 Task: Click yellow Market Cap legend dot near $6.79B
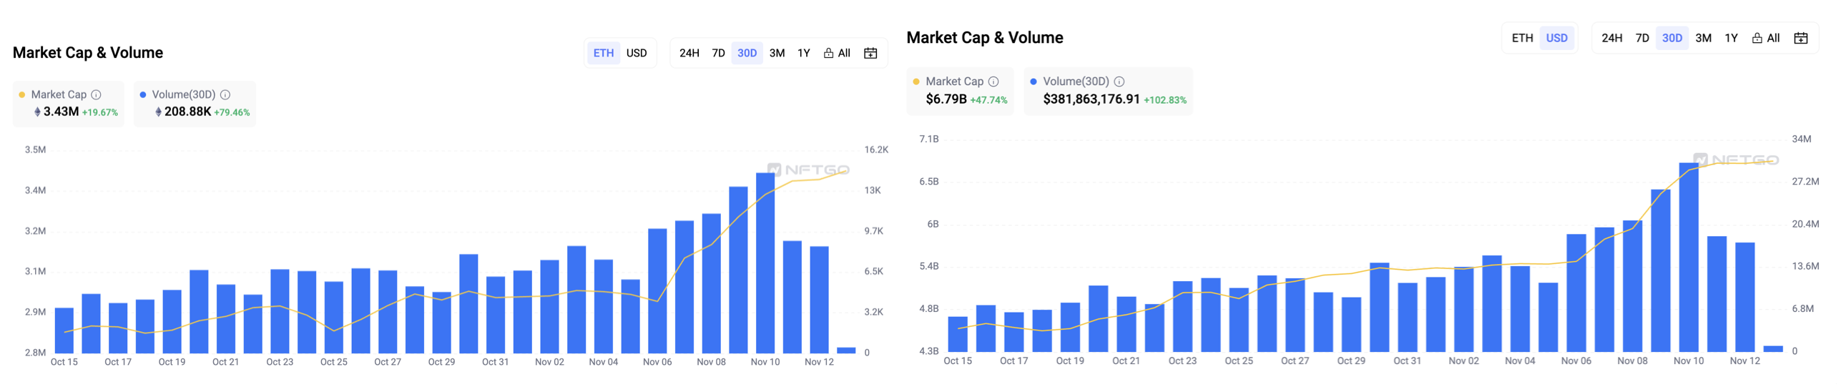(x=915, y=82)
